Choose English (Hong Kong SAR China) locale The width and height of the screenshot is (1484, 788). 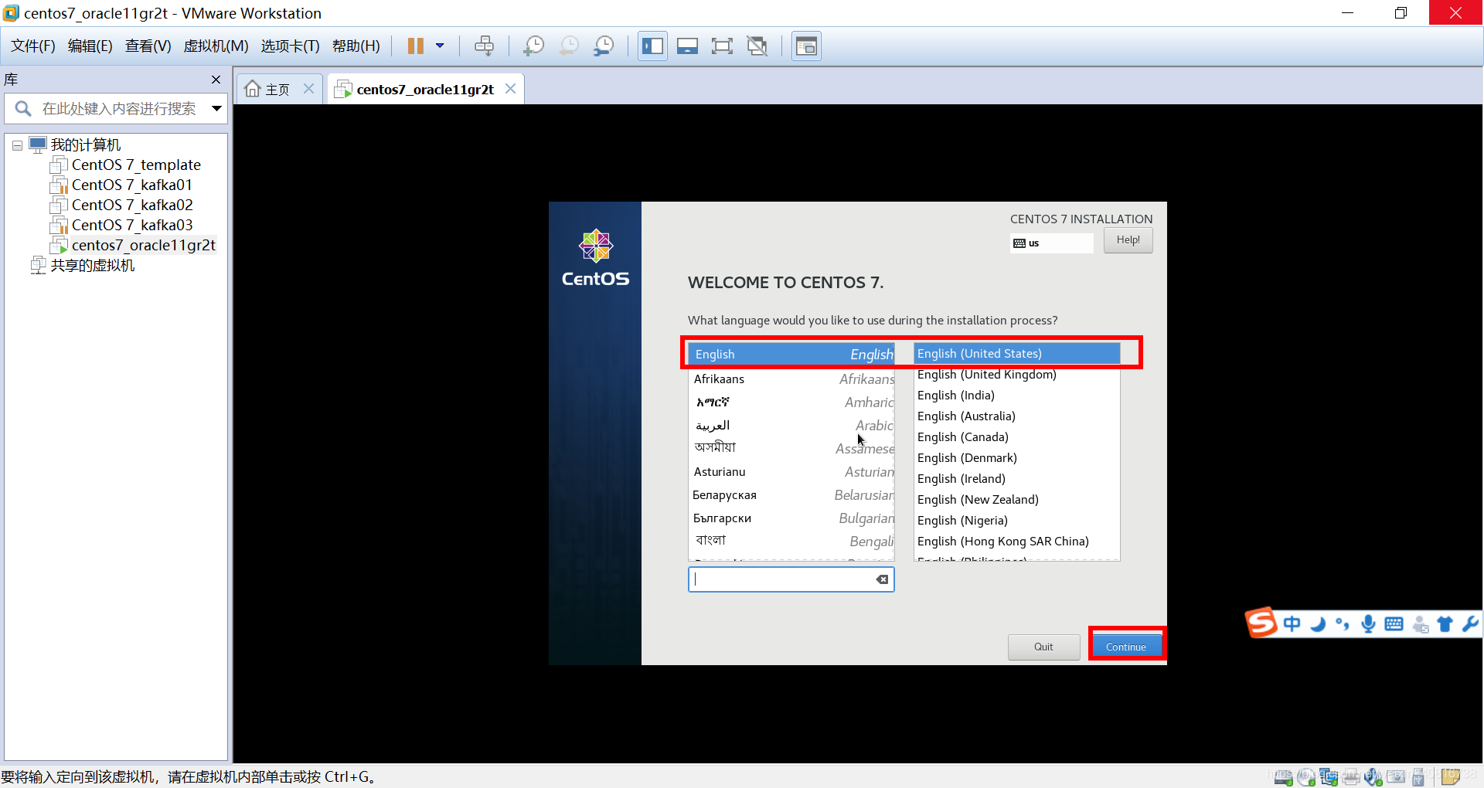coord(1016,542)
